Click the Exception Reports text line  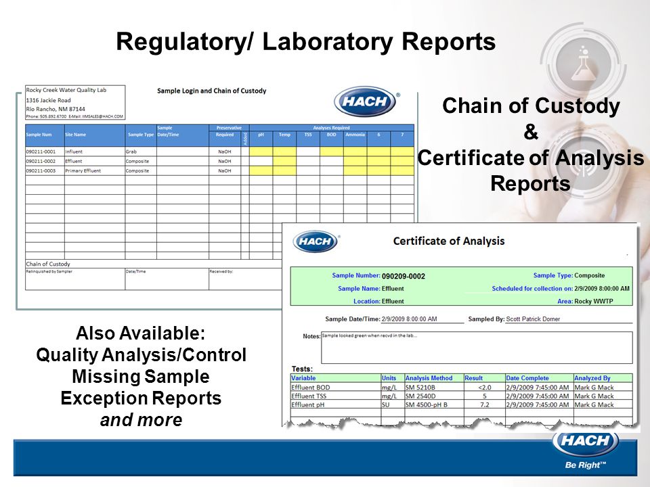[141, 398]
